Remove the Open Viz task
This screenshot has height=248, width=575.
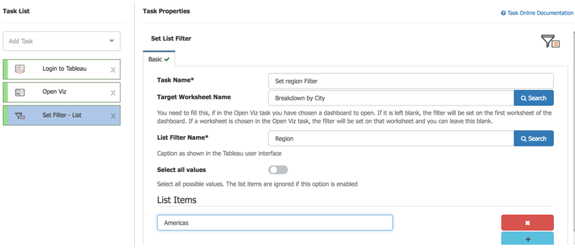click(x=113, y=93)
